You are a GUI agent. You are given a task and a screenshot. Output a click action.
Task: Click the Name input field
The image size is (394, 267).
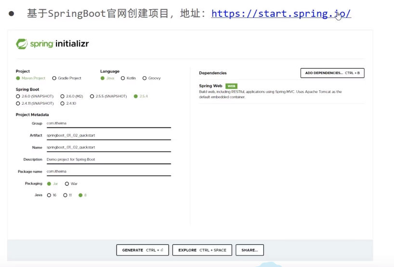click(x=108, y=147)
